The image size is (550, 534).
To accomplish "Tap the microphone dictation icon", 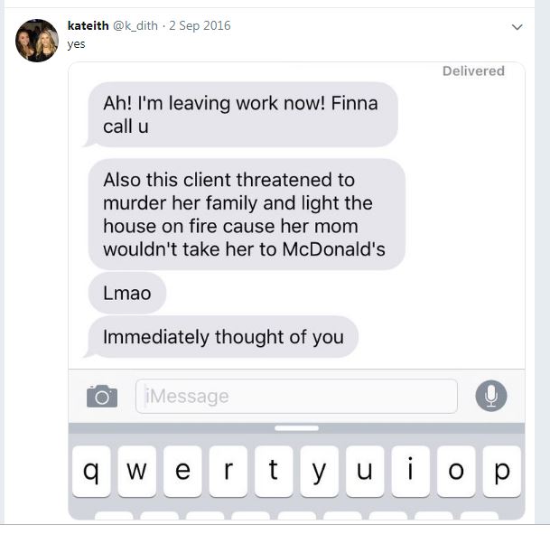I will pos(491,396).
